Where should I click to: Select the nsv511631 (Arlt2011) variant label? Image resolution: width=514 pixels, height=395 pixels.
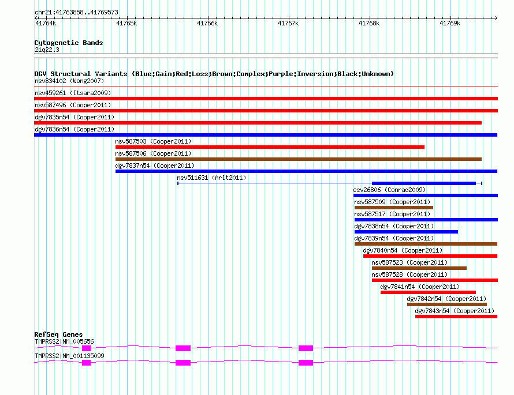211,178
